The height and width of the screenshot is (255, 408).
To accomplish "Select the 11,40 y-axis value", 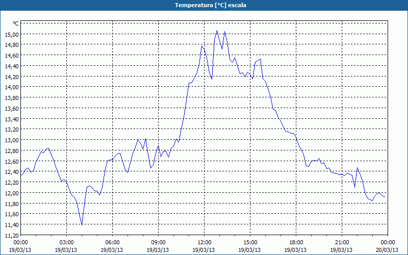I will pyautogui.click(x=12, y=224).
